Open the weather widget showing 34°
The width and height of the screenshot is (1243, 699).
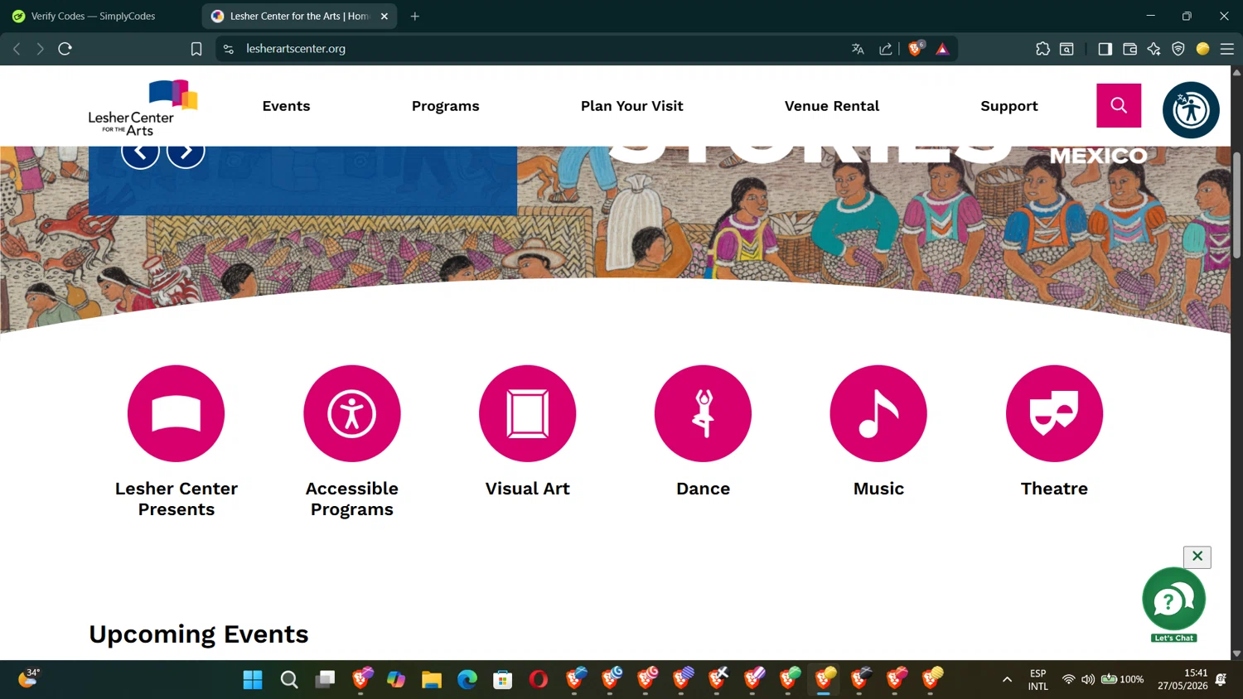click(x=29, y=679)
